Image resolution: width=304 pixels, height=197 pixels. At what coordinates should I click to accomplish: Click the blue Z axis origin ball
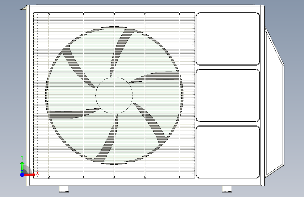point(22,175)
